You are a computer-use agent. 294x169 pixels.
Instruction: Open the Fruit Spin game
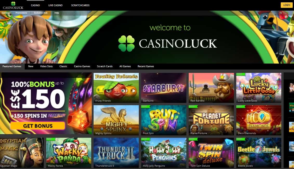click(164, 120)
